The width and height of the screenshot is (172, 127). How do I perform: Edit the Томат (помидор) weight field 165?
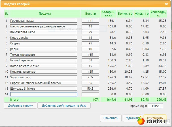[90, 55]
